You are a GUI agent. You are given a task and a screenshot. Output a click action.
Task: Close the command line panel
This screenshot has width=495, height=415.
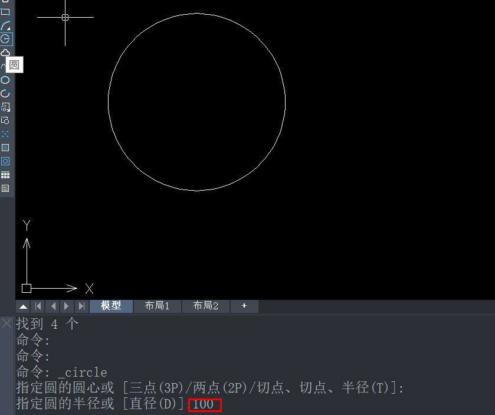6,323
